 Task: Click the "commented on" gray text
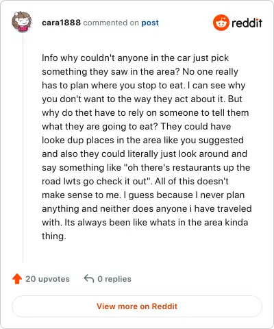pyautogui.click(x=111, y=23)
